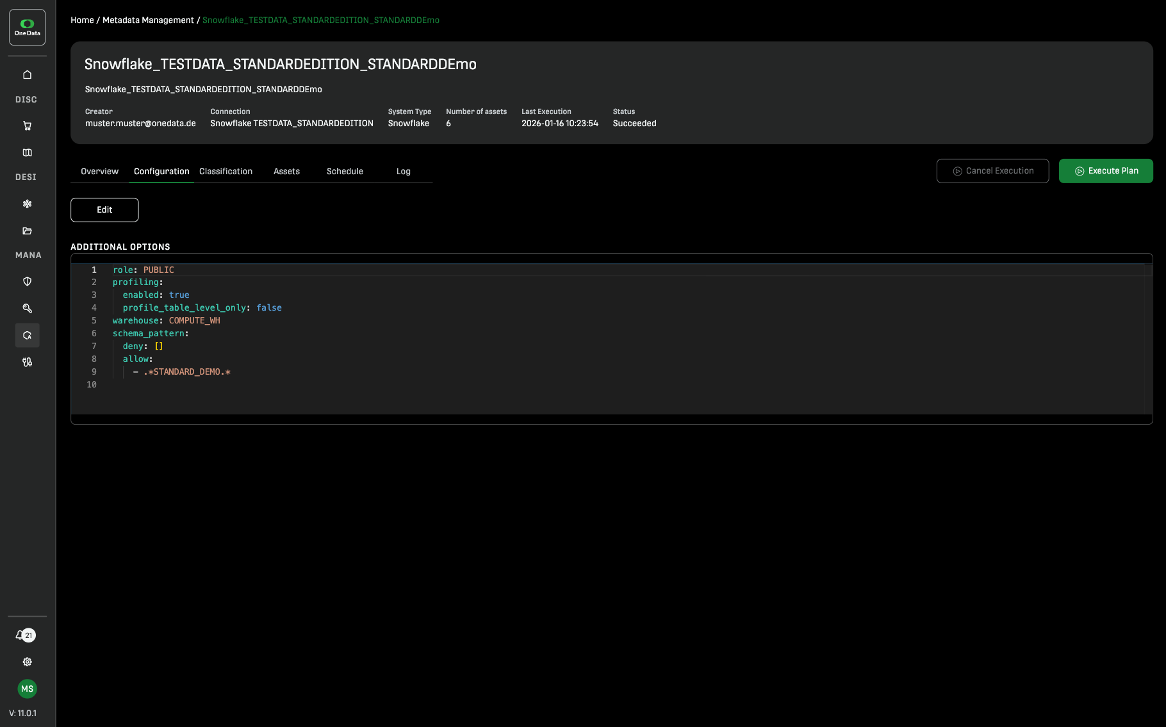Viewport: 1166px width, 727px height.
Task: Select the metadata management refresh icon
Action: (27, 335)
